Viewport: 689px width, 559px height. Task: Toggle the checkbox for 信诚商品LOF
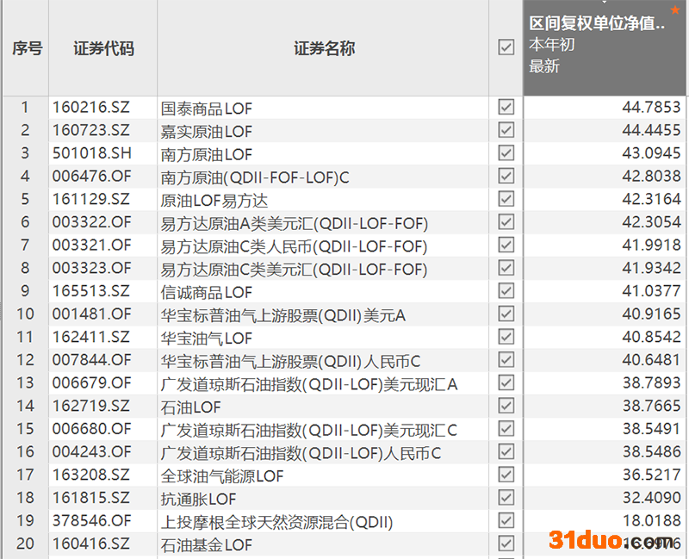pyautogui.click(x=506, y=290)
